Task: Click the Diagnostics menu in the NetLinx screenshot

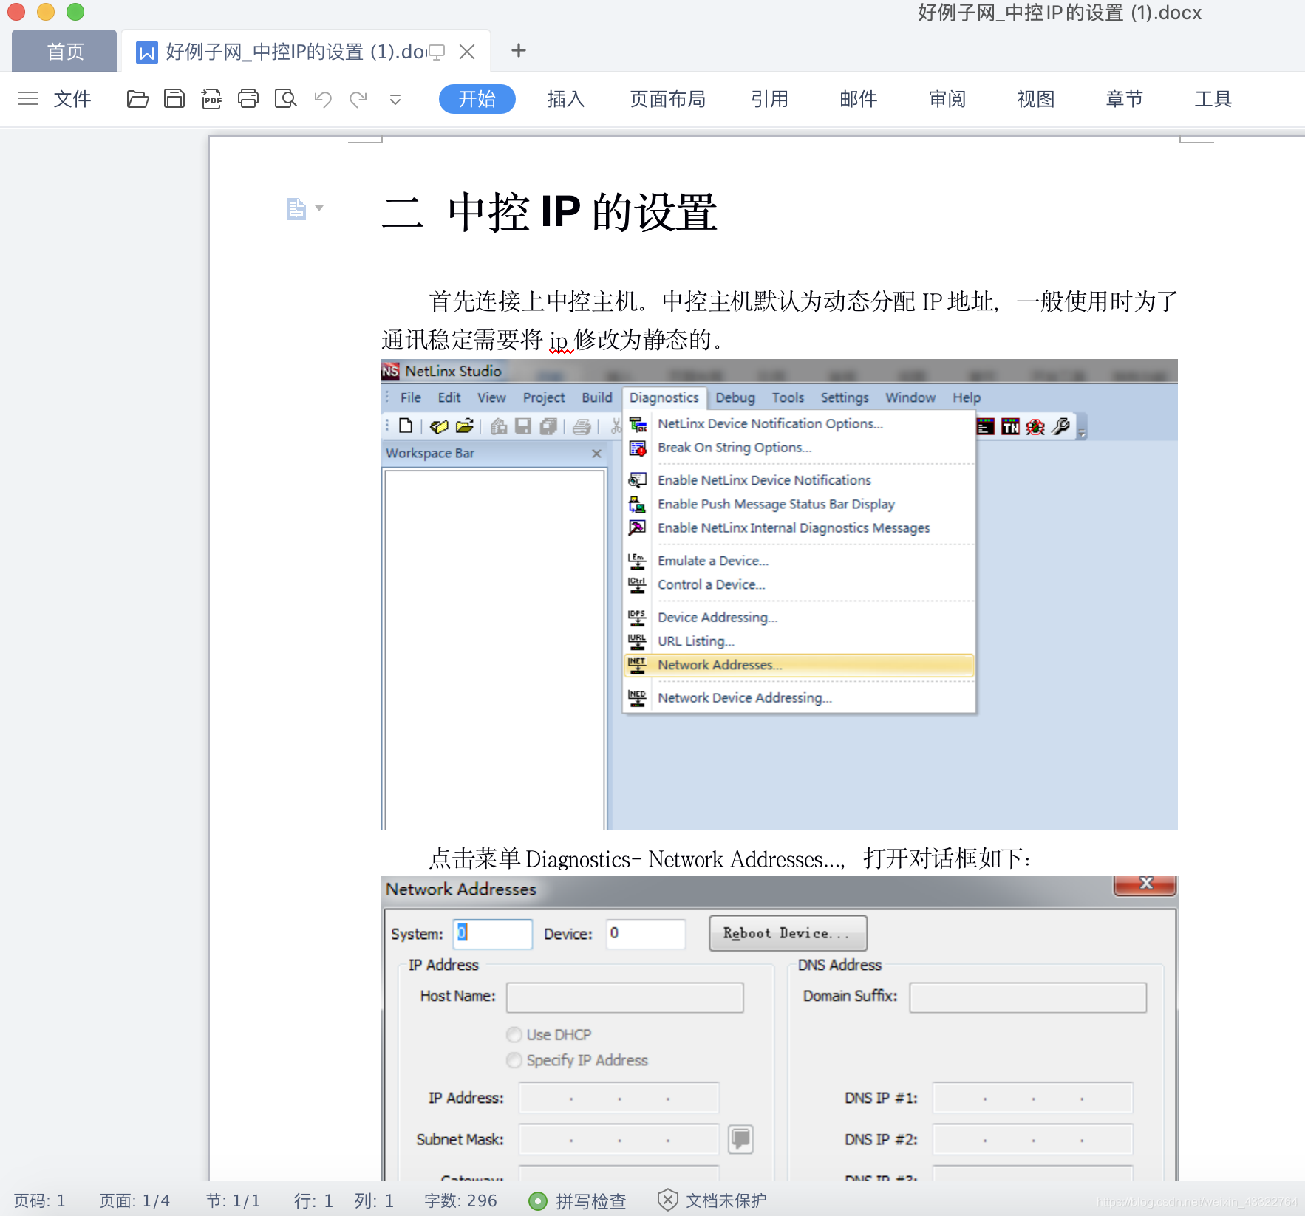Action: coord(664,397)
